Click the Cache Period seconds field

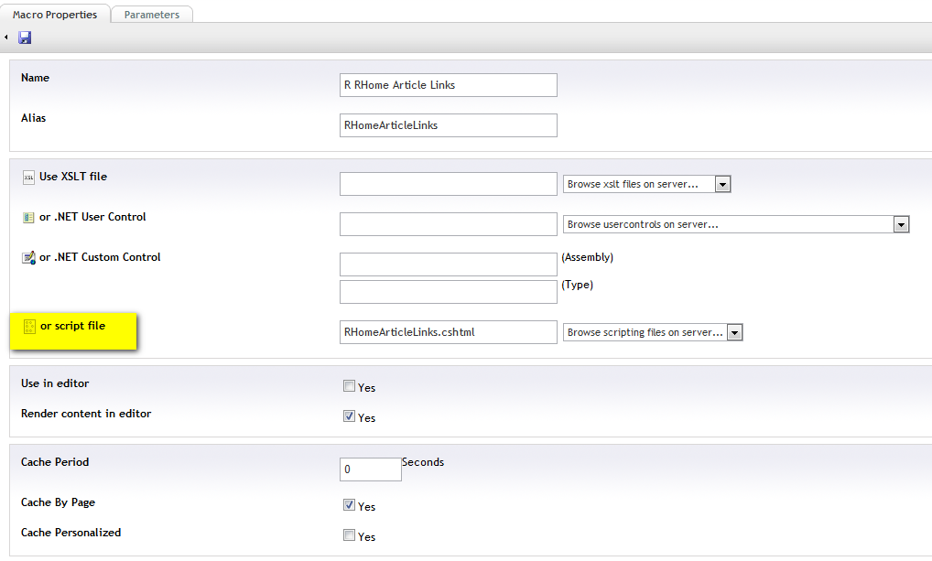click(370, 469)
